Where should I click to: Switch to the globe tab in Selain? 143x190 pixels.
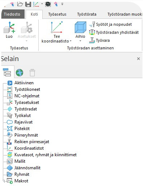(19, 73)
